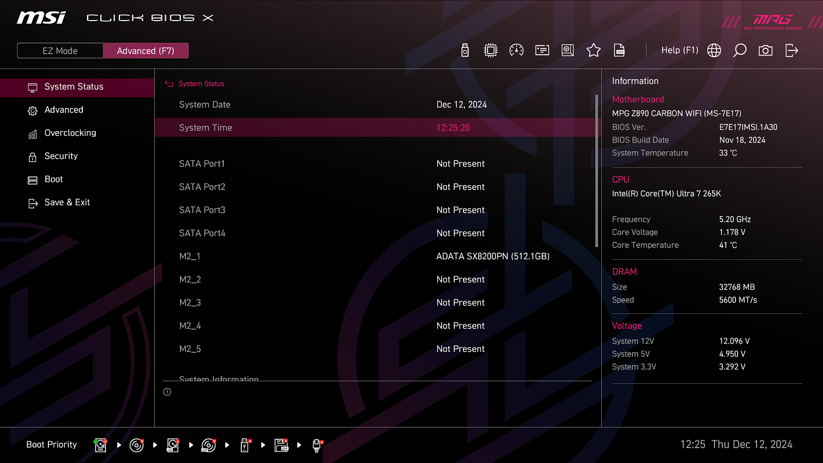Screen dimensions: 823x463
Task: Select the USB hard disk boot device icon
Action: [x=173, y=445]
